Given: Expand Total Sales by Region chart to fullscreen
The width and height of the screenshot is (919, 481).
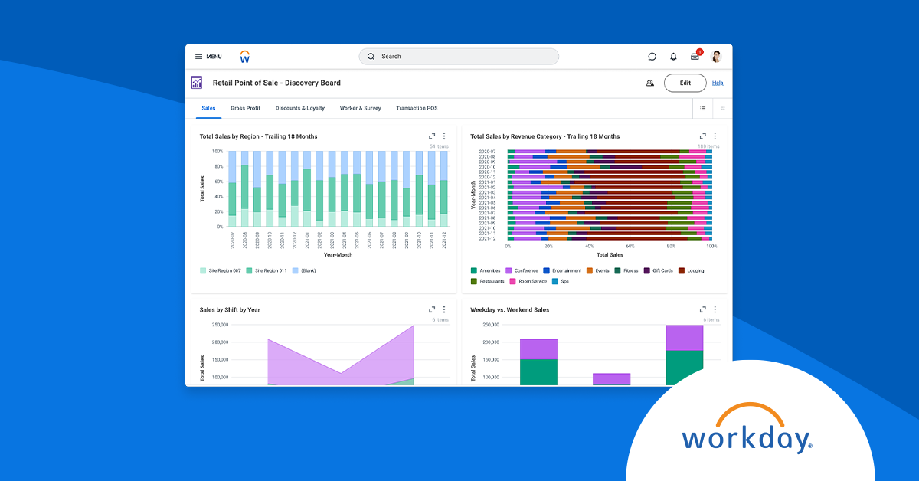Looking at the screenshot, I should (x=431, y=136).
